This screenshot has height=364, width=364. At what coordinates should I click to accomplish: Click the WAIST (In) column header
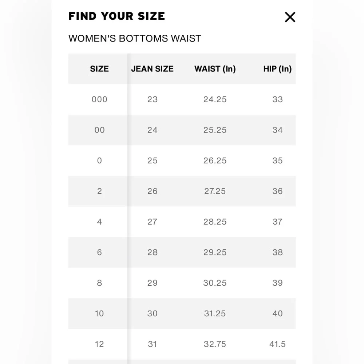pyautogui.click(x=215, y=69)
